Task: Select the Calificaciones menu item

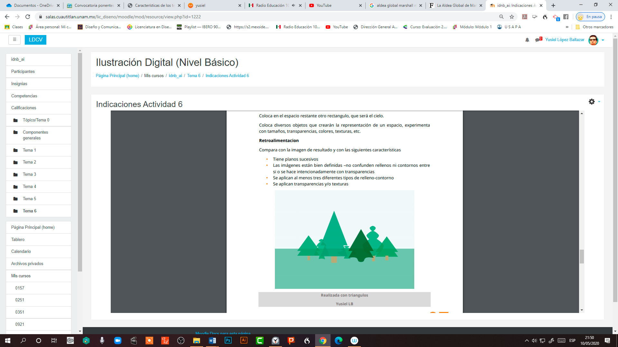Action: tap(23, 108)
